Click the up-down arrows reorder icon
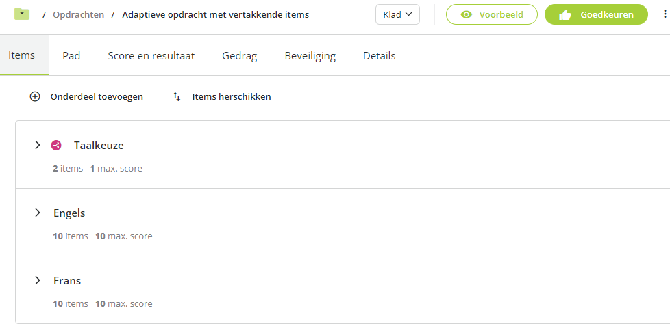 tap(177, 97)
